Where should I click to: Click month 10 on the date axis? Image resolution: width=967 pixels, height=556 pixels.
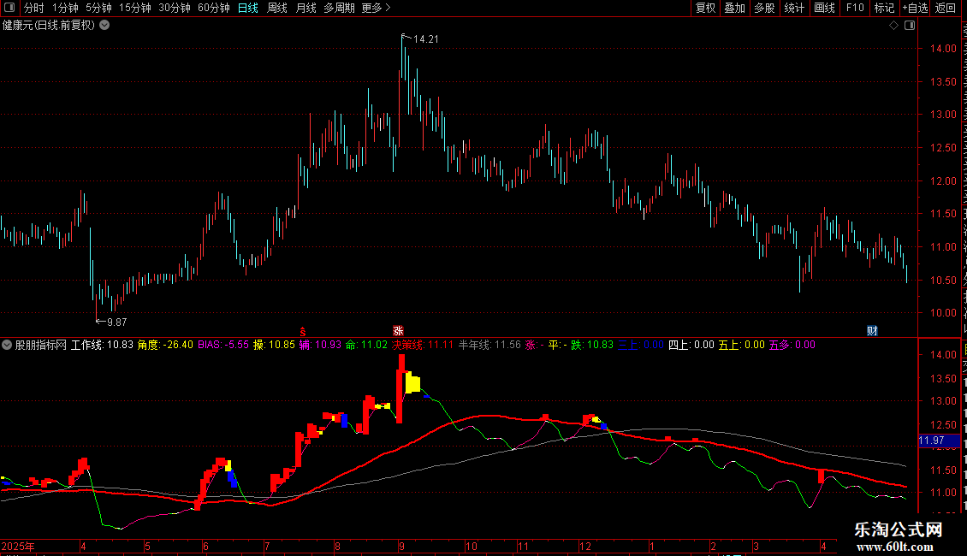pyautogui.click(x=472, y=546)
